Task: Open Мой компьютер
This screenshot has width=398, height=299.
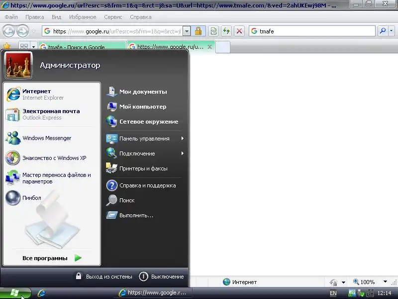Action: (144, 107)
